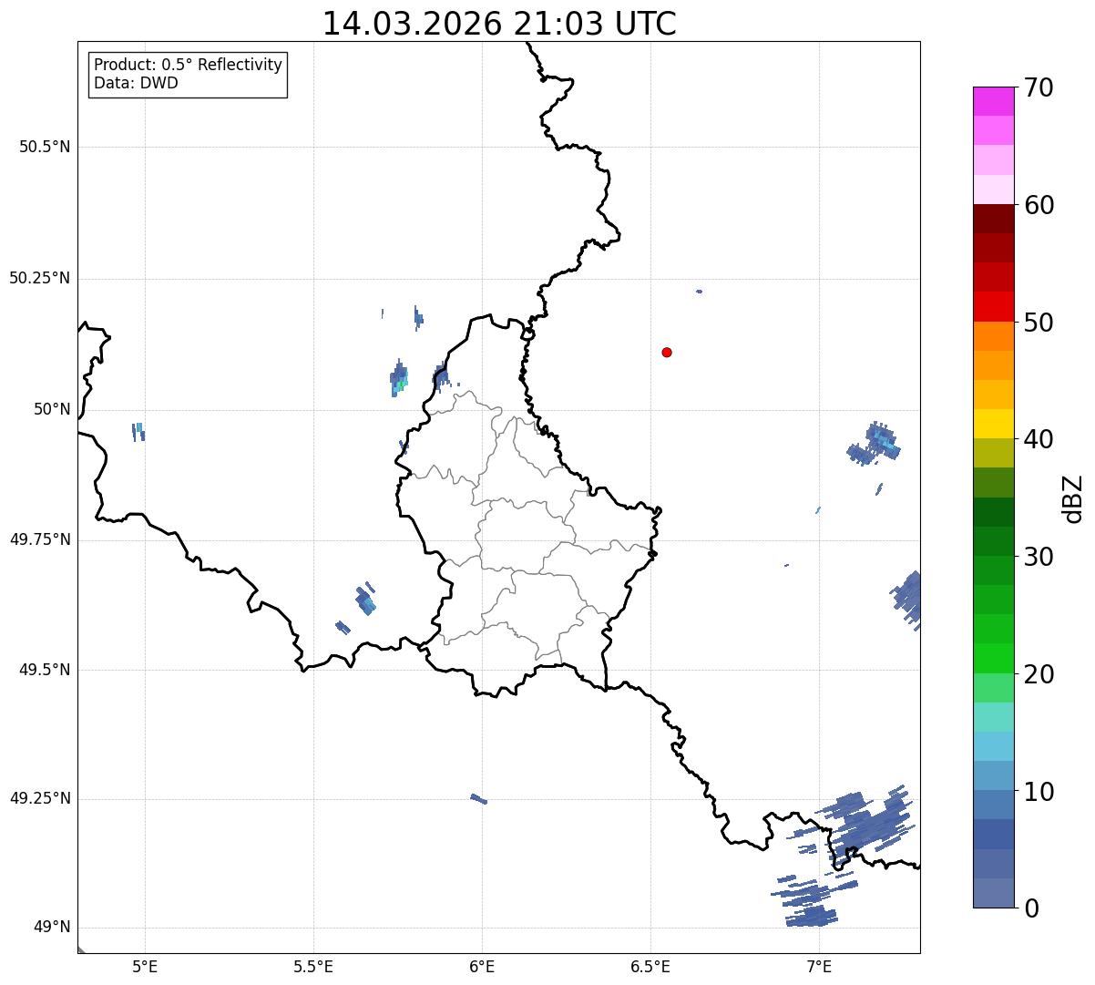
Task: Click the echo with green core near 5.75°E
Action: (x=399, y=379)
